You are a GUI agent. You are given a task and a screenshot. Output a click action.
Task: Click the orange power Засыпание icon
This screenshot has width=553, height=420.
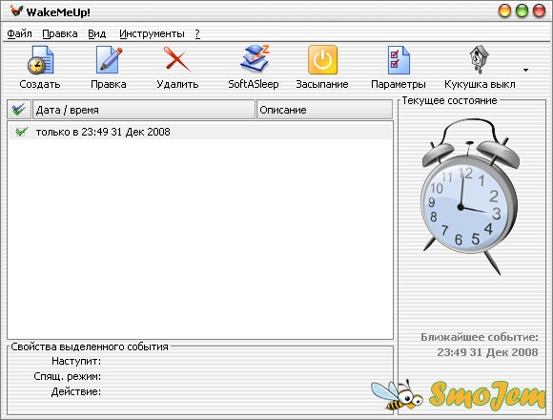(322, 59)
